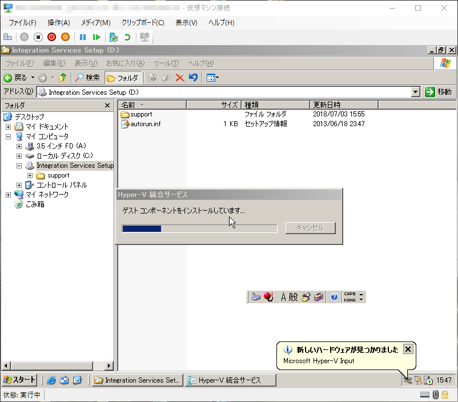Expand コントロール パネル tree node
This screenshot has height=402, width=458.
pyautogui.click(x=19, y=185)
